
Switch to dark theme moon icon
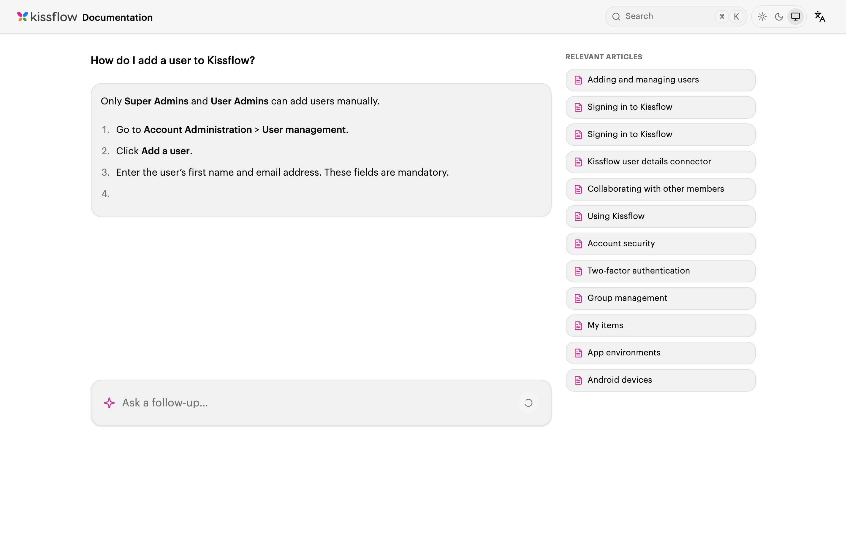(779, 17)
